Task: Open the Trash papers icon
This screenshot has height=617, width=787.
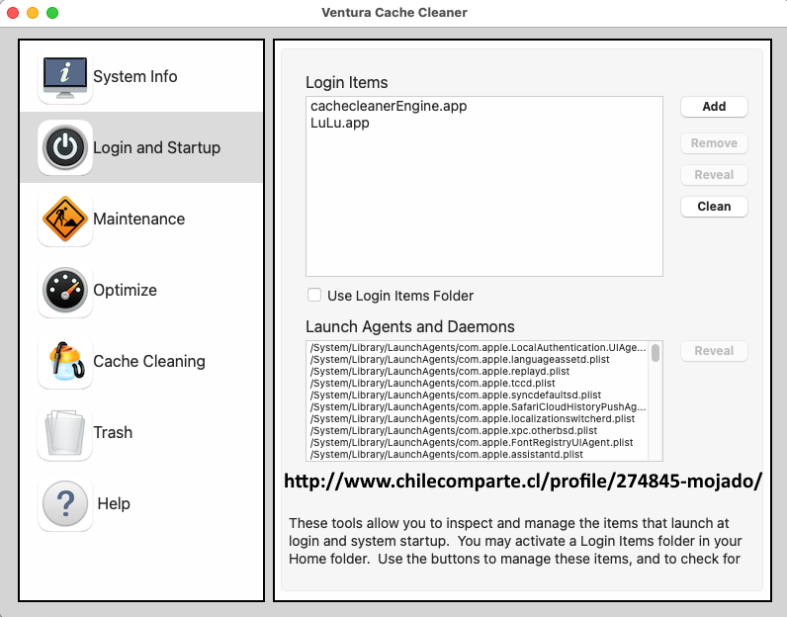Action: (x=65, y=433)
